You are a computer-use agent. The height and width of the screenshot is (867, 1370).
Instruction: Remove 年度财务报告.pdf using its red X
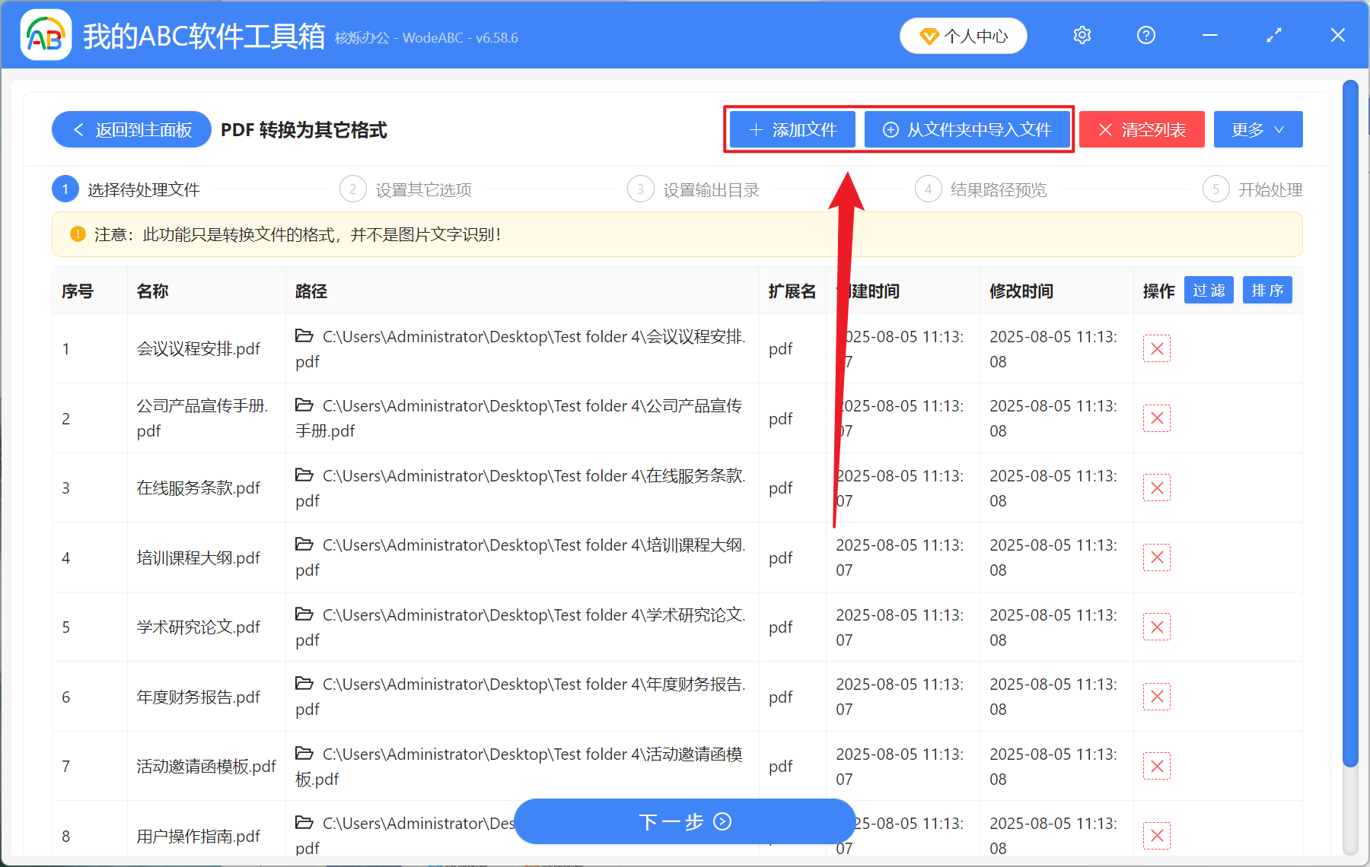coord(1156,696)
